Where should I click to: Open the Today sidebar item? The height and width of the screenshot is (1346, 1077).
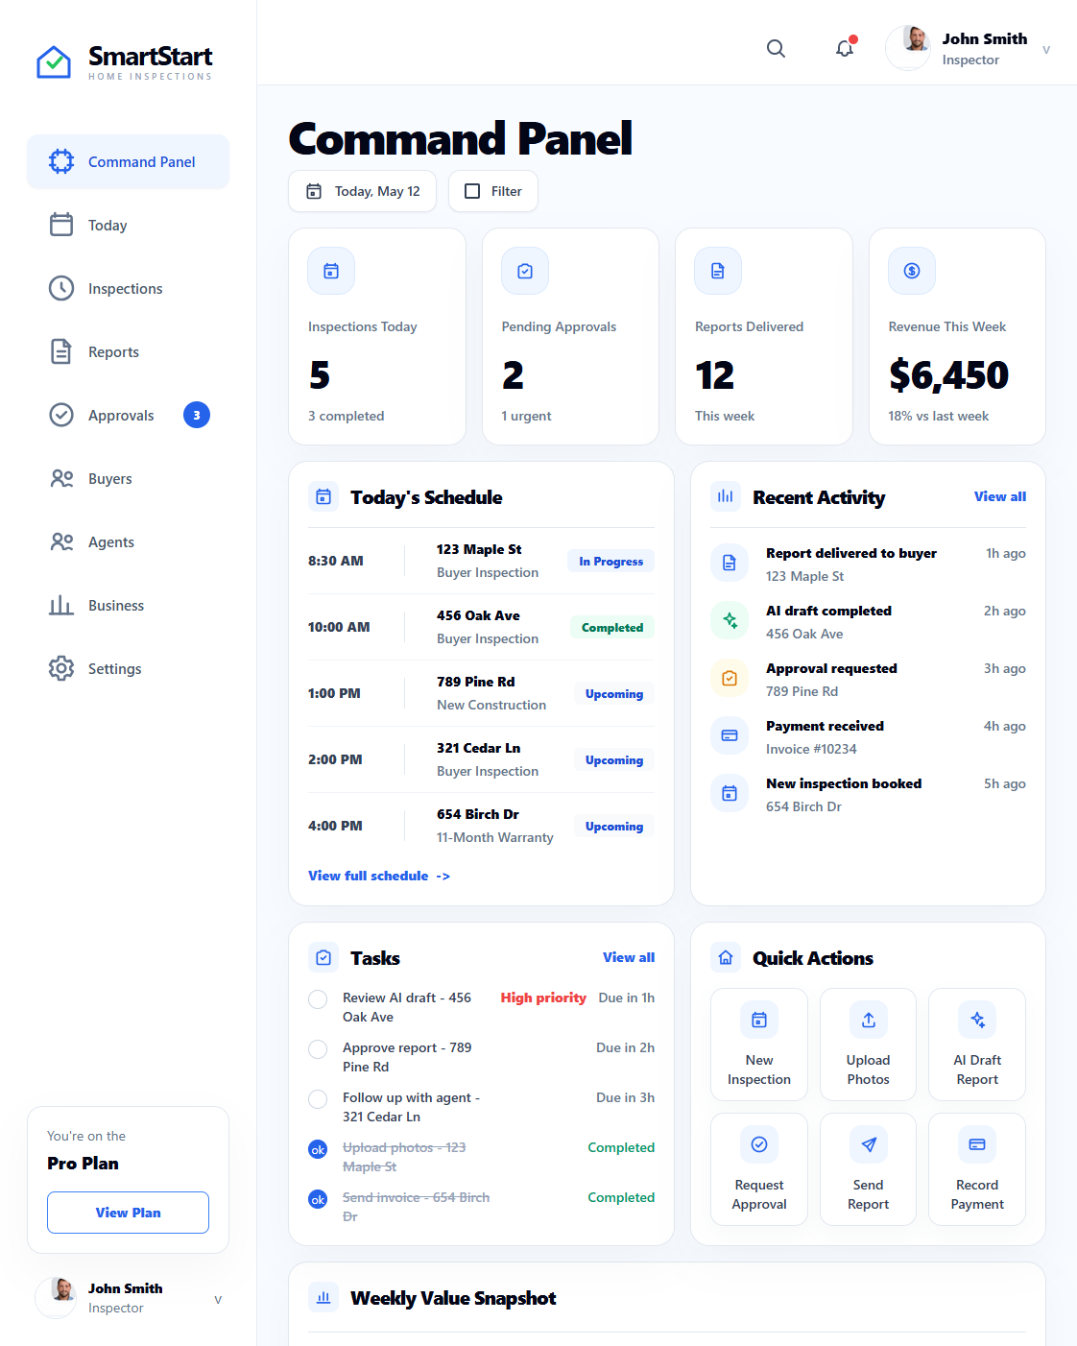pos(128,225)
